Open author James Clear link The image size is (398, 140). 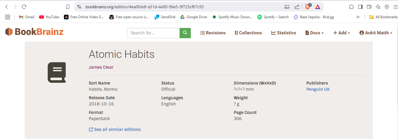(x=101, y=67)
